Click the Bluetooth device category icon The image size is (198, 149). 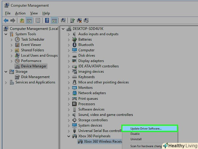[75, 45]
